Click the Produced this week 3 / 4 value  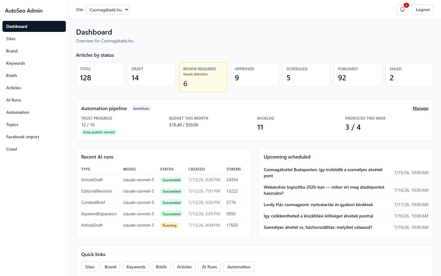(353, 127)
